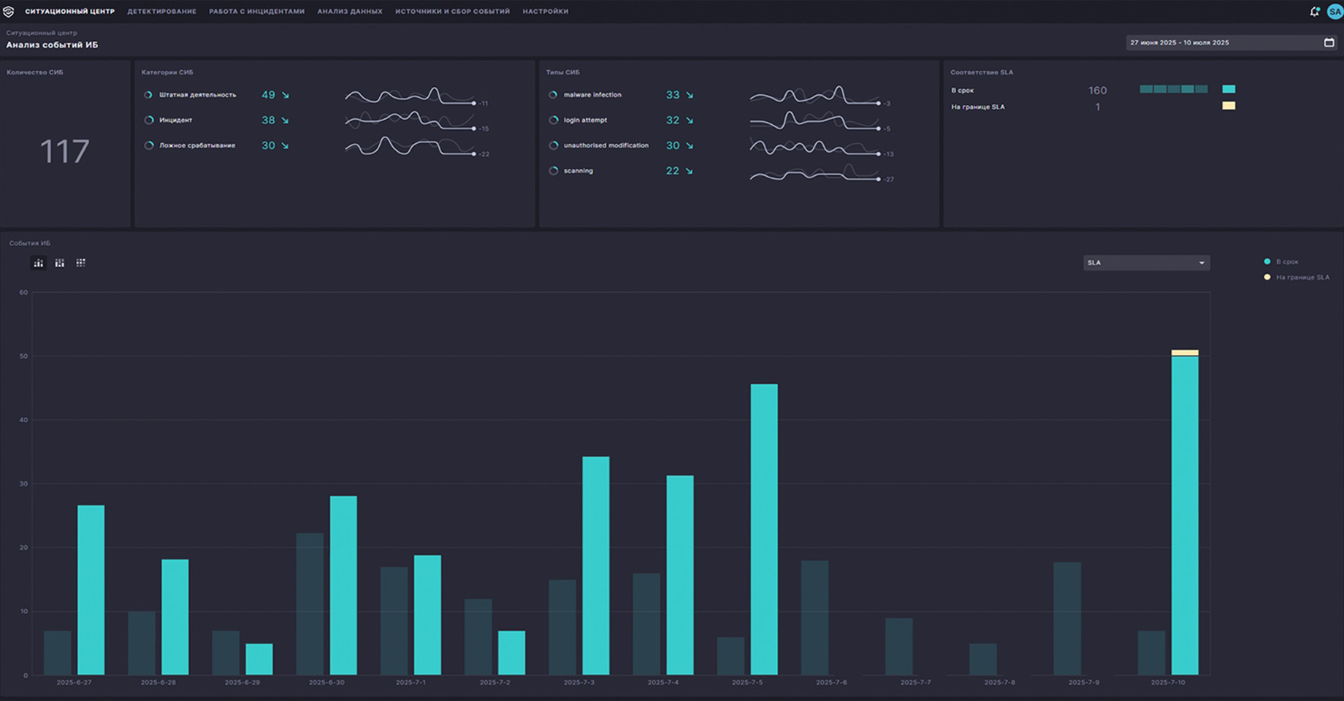Image resolution: width=1344 pixels, height=701 pixels.
Task: Click the shield logo in top bar
Action: pyautogui.click(x=9, y=12)
